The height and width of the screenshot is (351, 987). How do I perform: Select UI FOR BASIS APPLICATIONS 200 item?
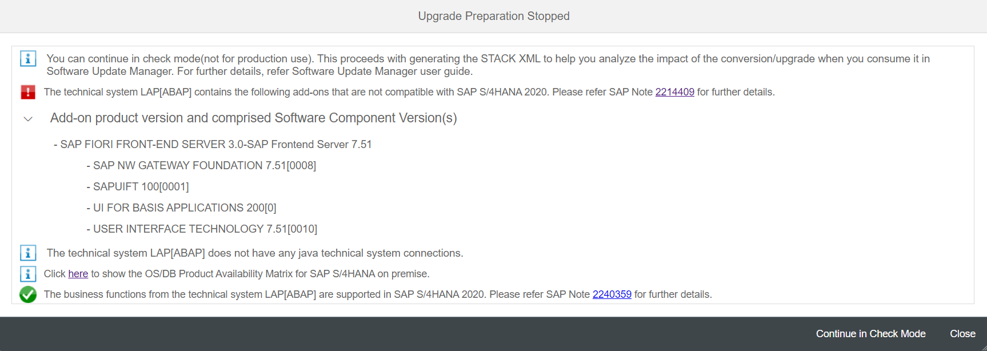coord(181,208)
